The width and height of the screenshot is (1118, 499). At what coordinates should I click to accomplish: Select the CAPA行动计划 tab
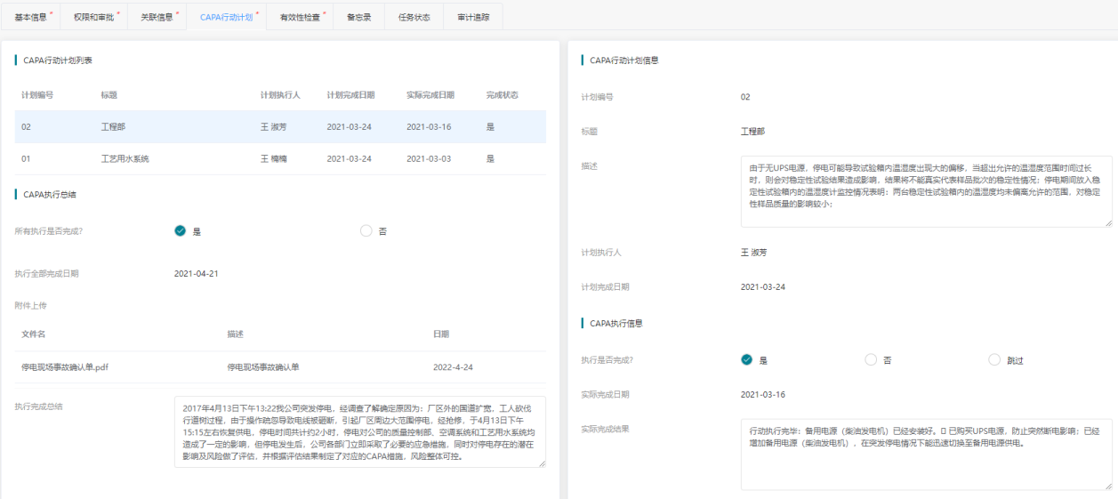pyautogui.click(x=227, y=17)
